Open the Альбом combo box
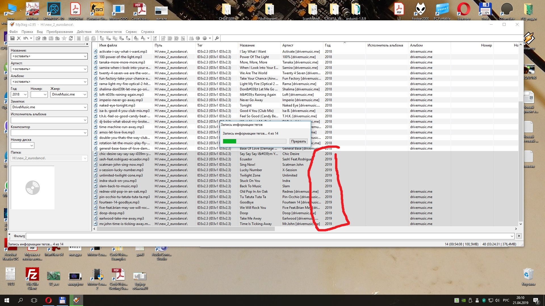The width and height of the screenshot is (545, 306). coord(85,82)
